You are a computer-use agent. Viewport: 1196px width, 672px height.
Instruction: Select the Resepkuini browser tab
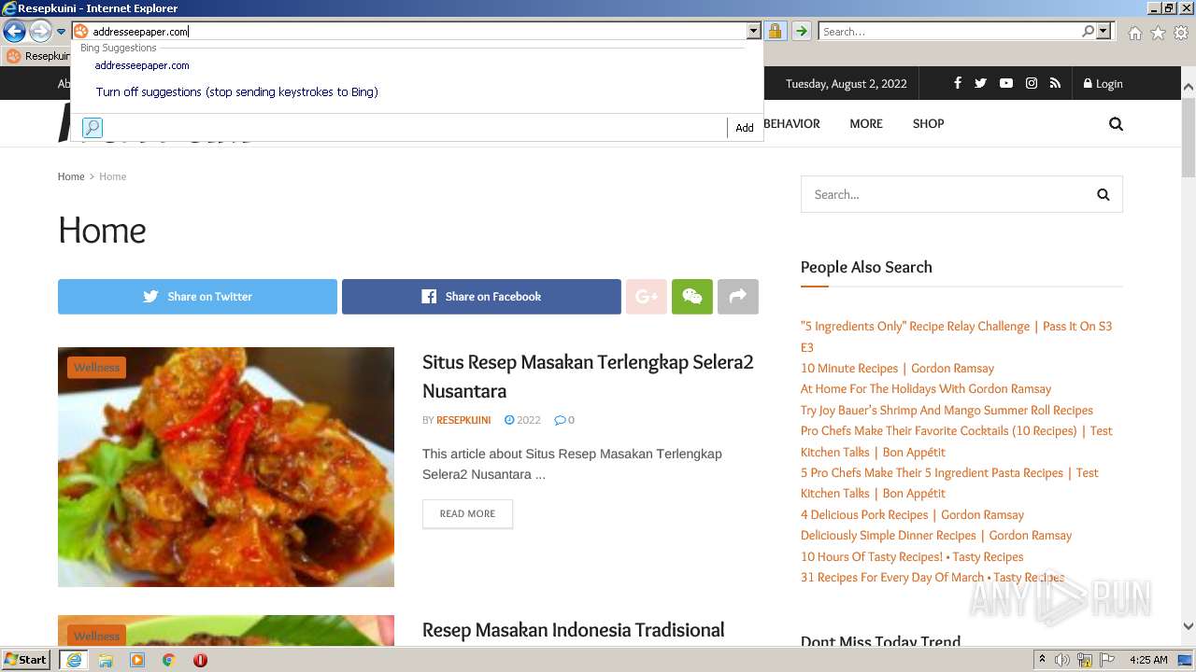click(37, 56)
